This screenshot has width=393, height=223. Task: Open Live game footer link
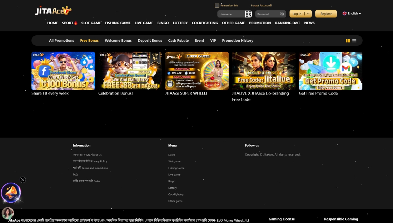pos(174,174)
